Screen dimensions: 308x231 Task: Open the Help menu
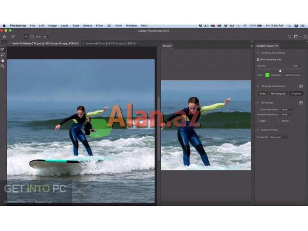pyautogui.click(x=144, y=26)
